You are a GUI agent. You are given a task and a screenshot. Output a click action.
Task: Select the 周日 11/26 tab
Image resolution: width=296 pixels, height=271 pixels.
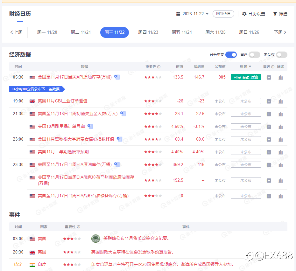[249, 32]
